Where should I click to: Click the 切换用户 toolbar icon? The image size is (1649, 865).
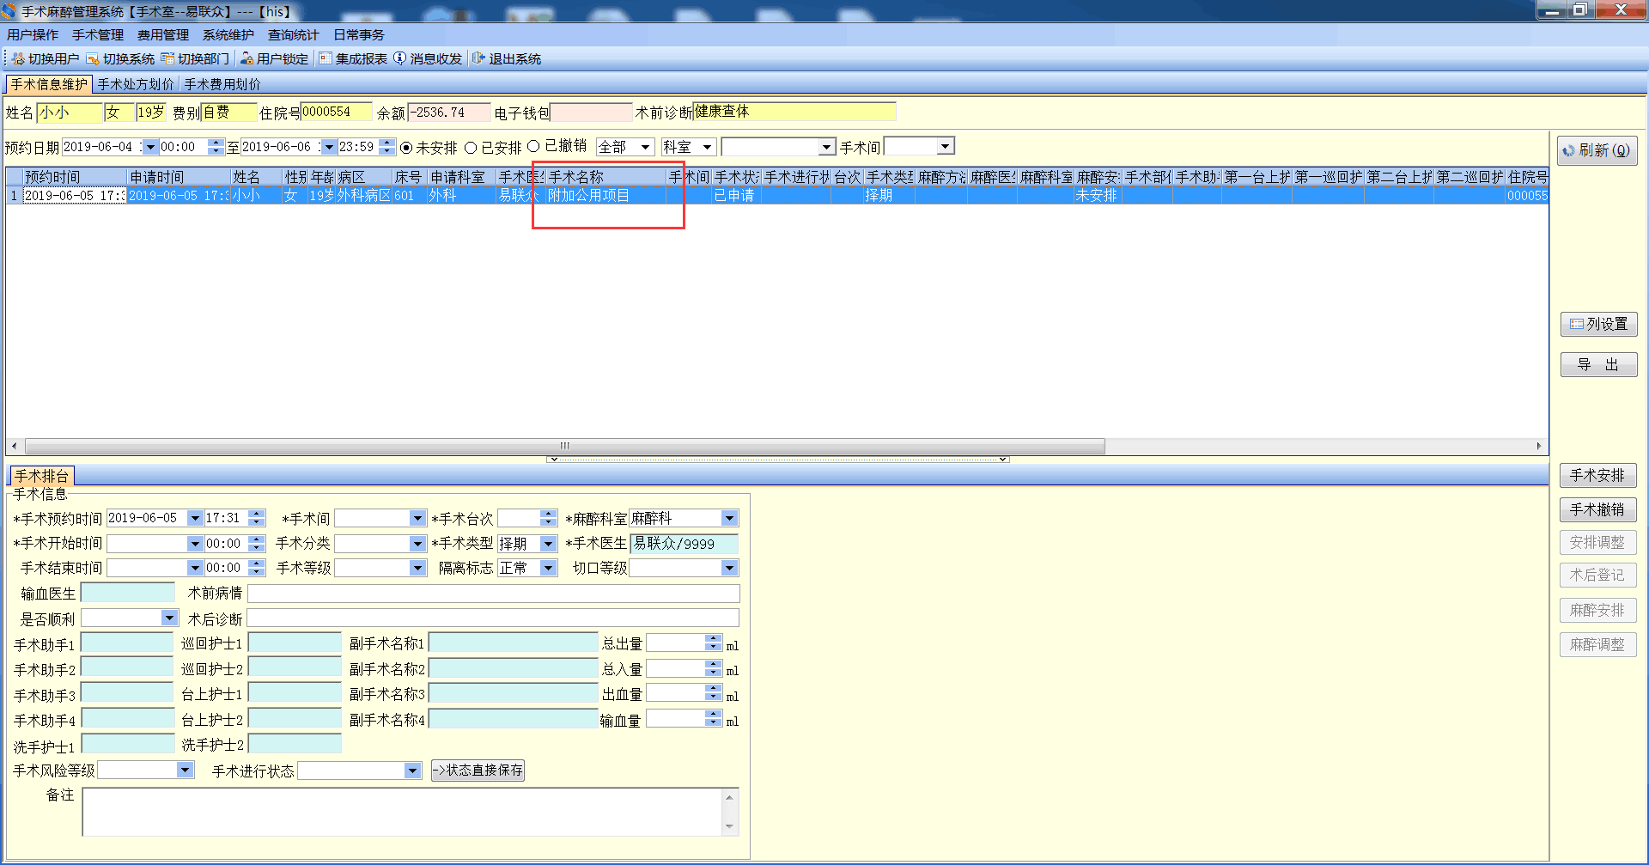[18, 58]
